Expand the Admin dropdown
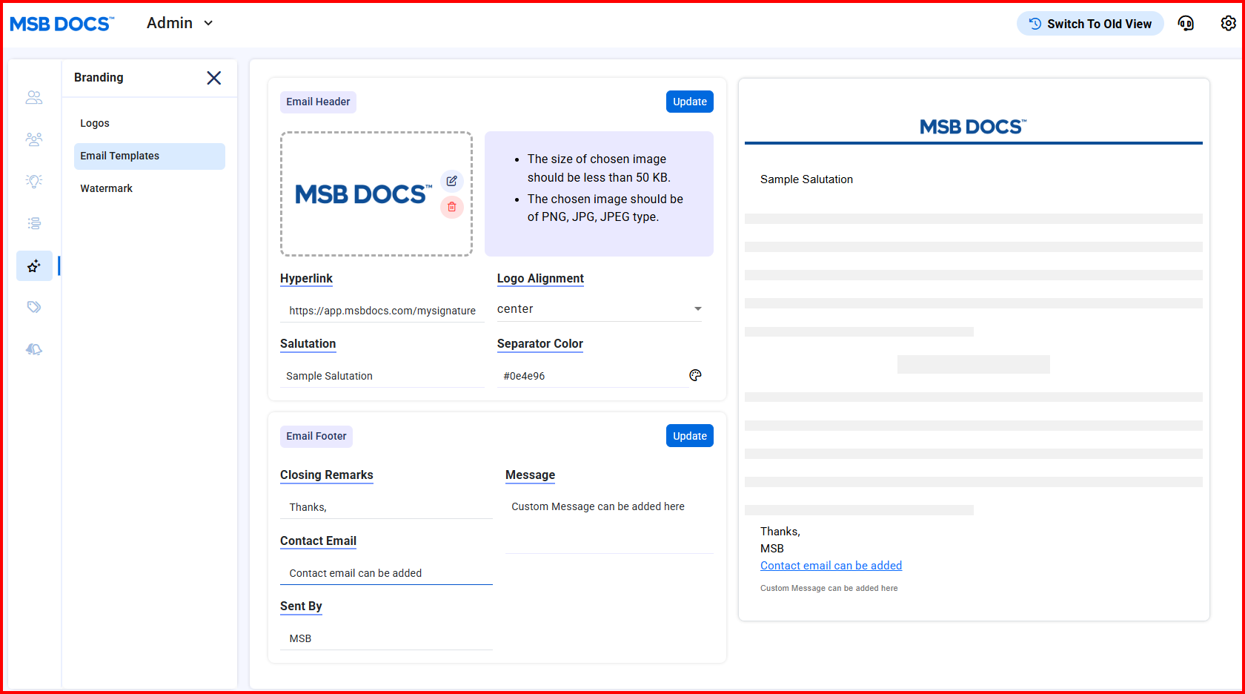 [180, 24]
